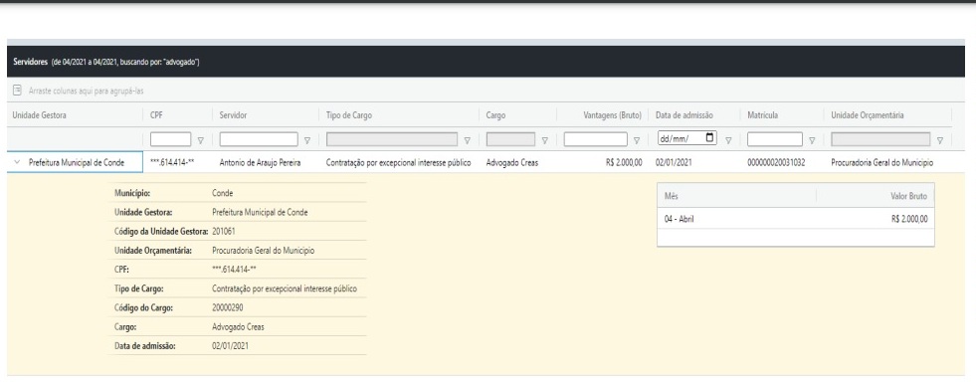This screenshot has width=976, height=382.
Task: Click the Tipo de Cargo filter funnel icon
Action: [x=467, y=140]
